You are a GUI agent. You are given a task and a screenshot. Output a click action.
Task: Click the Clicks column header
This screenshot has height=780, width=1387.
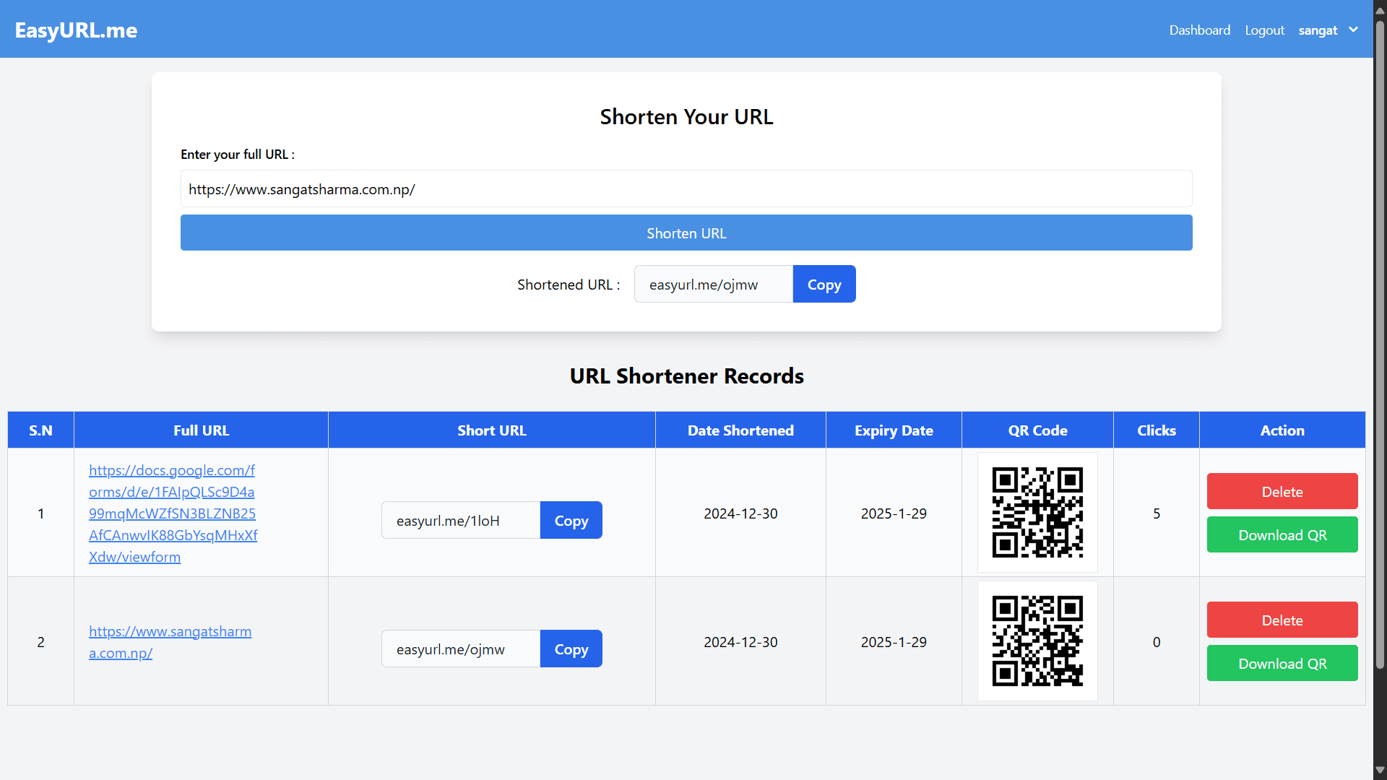[1157, 430]
